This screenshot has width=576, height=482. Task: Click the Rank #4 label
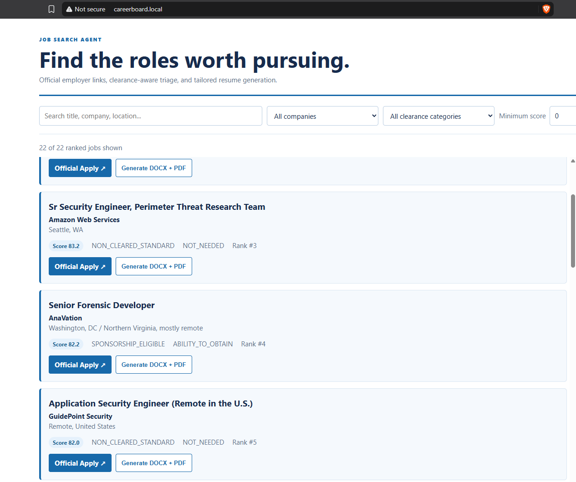(253, 344)
